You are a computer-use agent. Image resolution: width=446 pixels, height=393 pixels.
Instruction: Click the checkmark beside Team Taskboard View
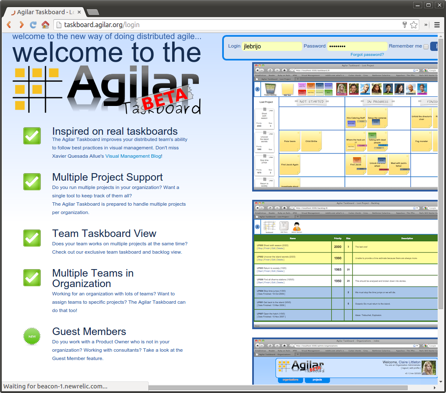click(x=32, y=238)
